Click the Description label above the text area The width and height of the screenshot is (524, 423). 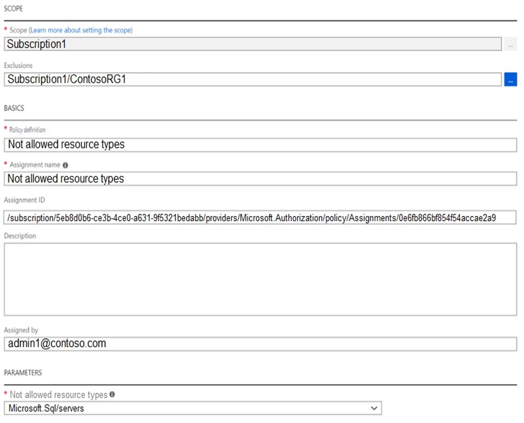pos(20,235)
